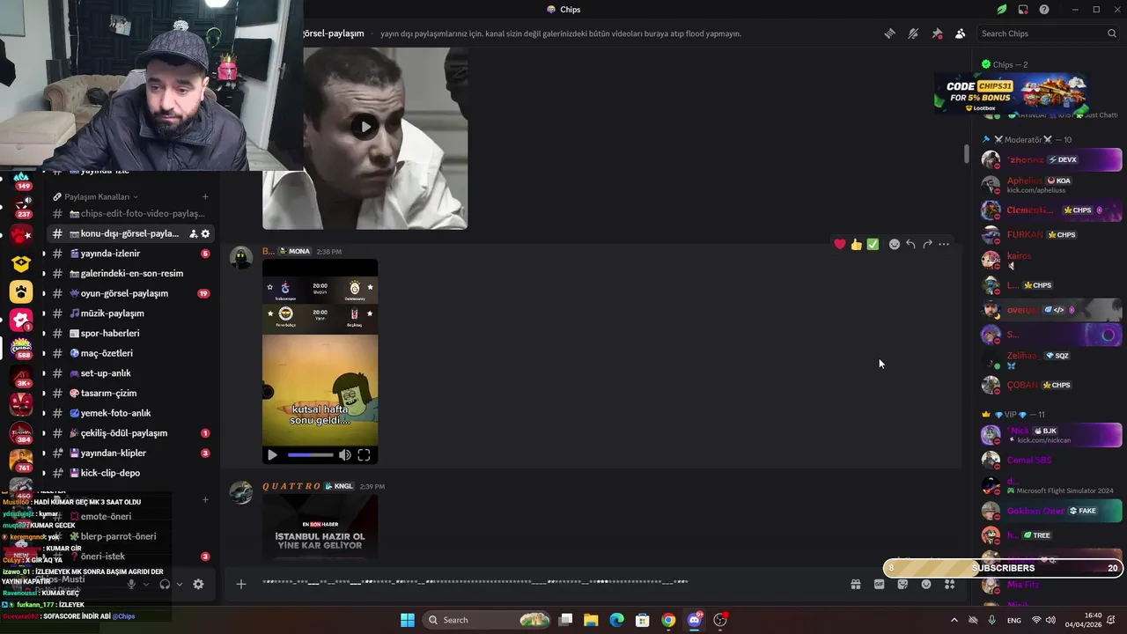This screenshot has width=1127, height=634.
Task: Open tasarım-çizim channel
Action: tap(130, 394)
